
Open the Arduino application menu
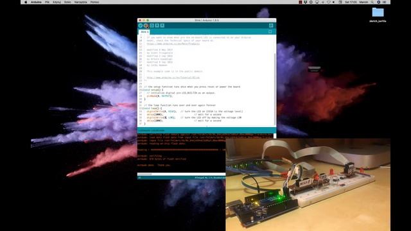[x=36, y=2]
